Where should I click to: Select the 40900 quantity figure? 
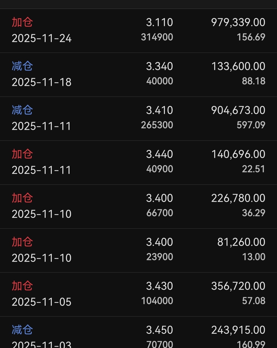(160, 169)
